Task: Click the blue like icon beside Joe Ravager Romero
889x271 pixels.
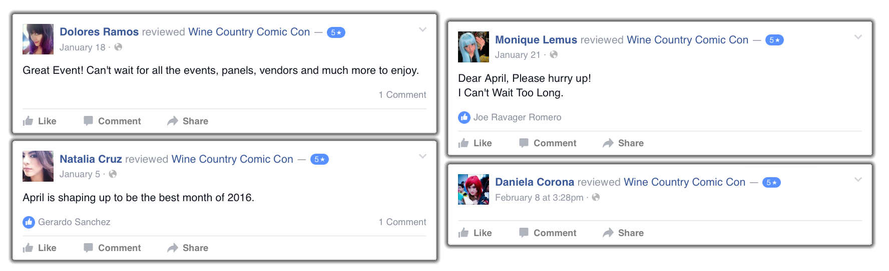Action: click(464, 117)
